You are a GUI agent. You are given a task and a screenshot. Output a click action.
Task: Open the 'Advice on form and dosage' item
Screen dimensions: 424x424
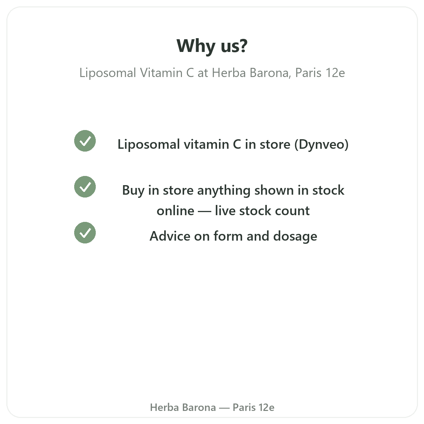point(233,236)
